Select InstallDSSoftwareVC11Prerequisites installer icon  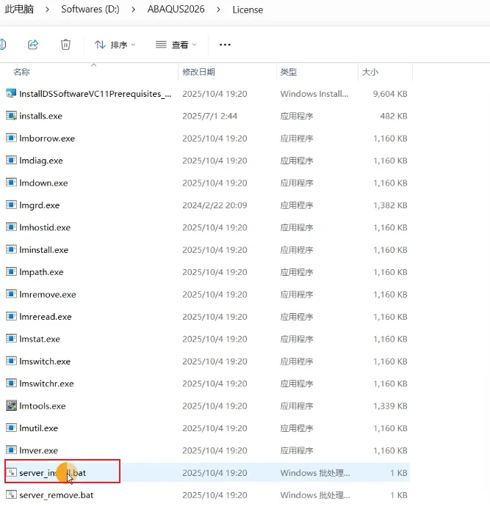(x=11, y=94)
